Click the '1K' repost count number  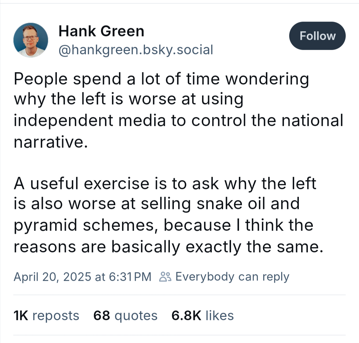(x=21, y=315)
